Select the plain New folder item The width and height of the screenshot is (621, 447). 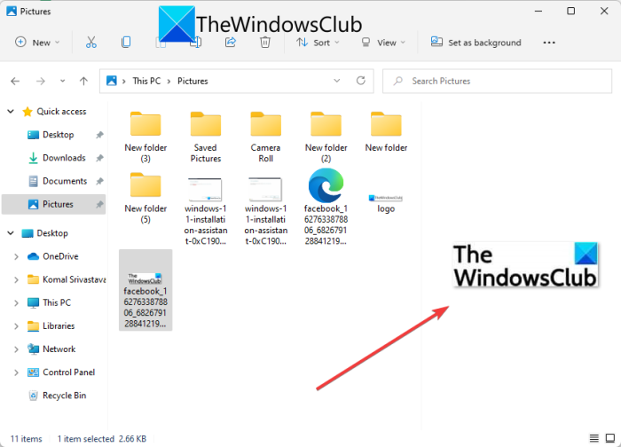386,131
